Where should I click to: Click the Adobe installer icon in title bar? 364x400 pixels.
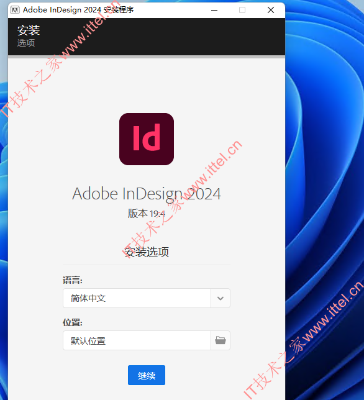[15, 10]
